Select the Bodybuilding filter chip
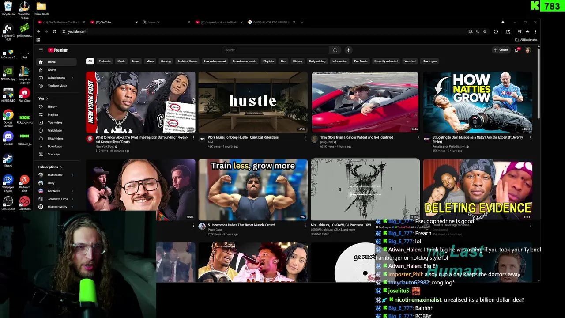 pos(317,61)
